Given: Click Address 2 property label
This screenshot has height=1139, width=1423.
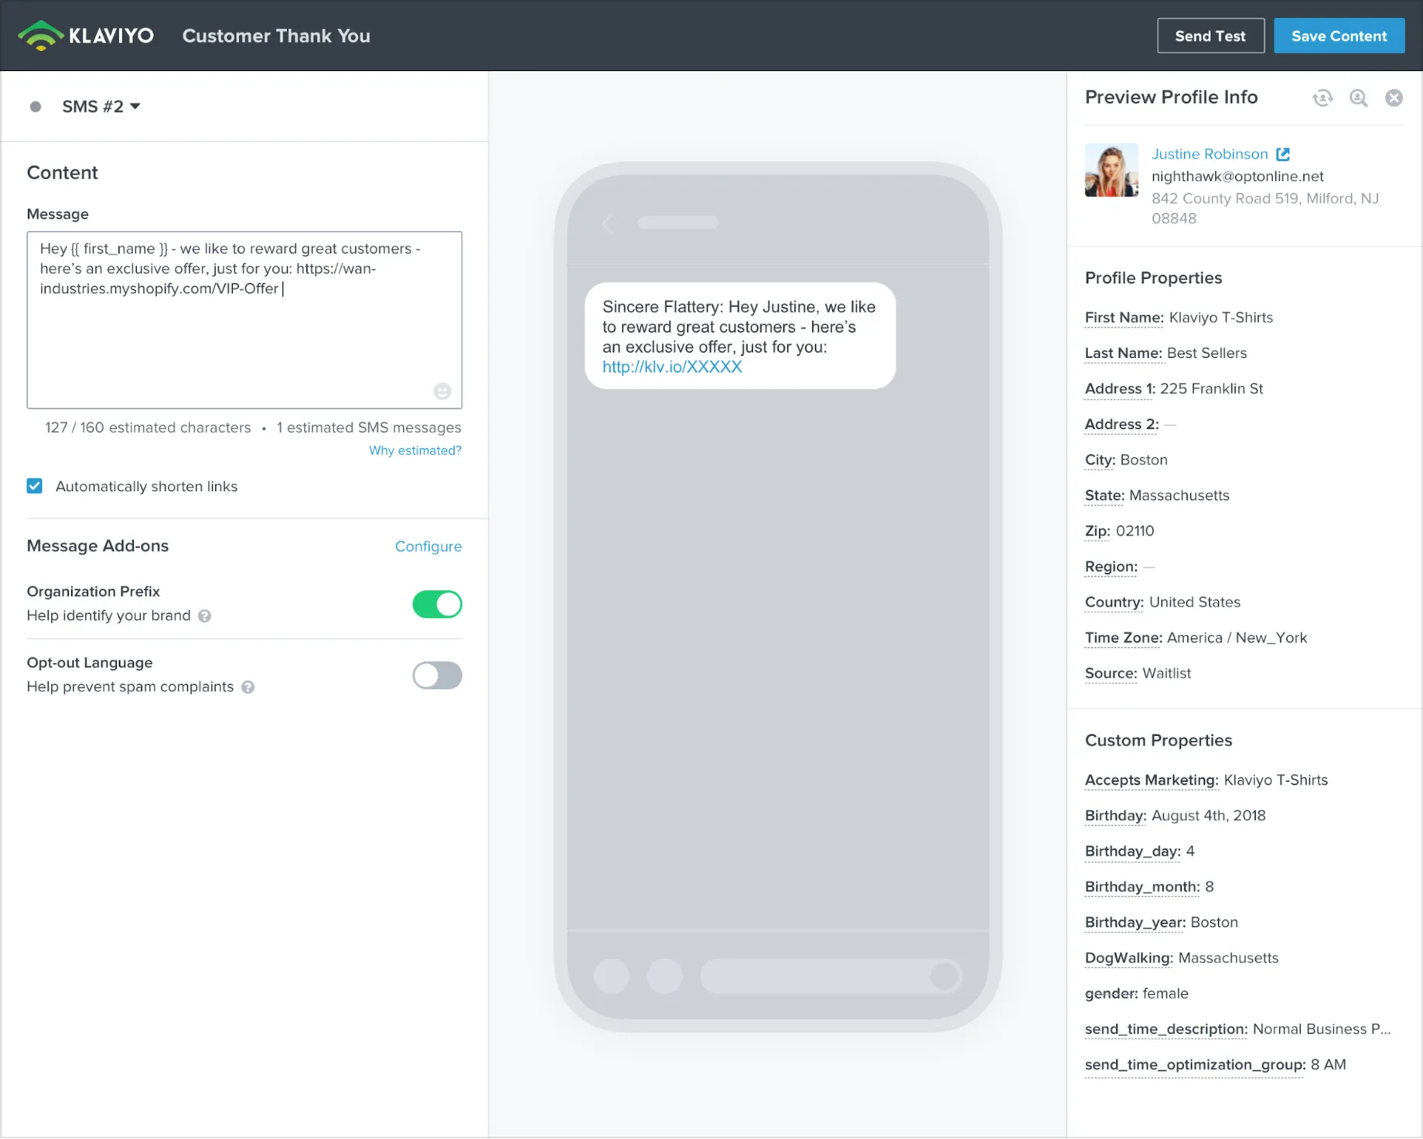Looking at the screenshot, I should coord(1121,425).
